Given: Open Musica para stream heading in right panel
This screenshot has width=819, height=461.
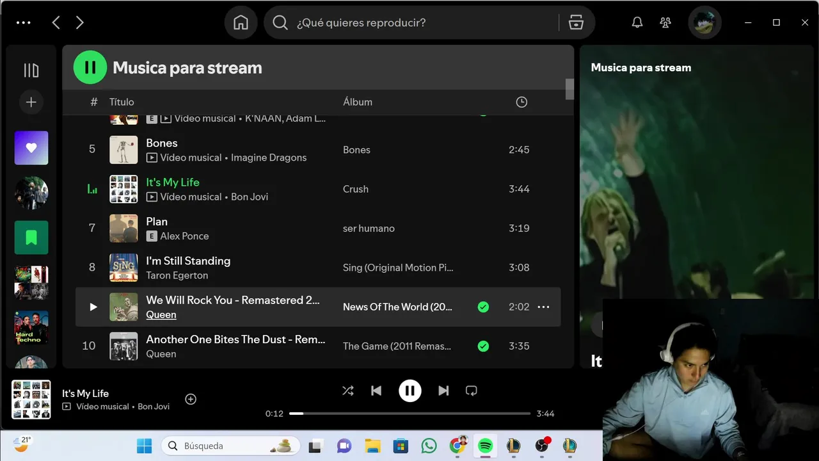Looking at the screenshot, I should (x=641, y=67).
